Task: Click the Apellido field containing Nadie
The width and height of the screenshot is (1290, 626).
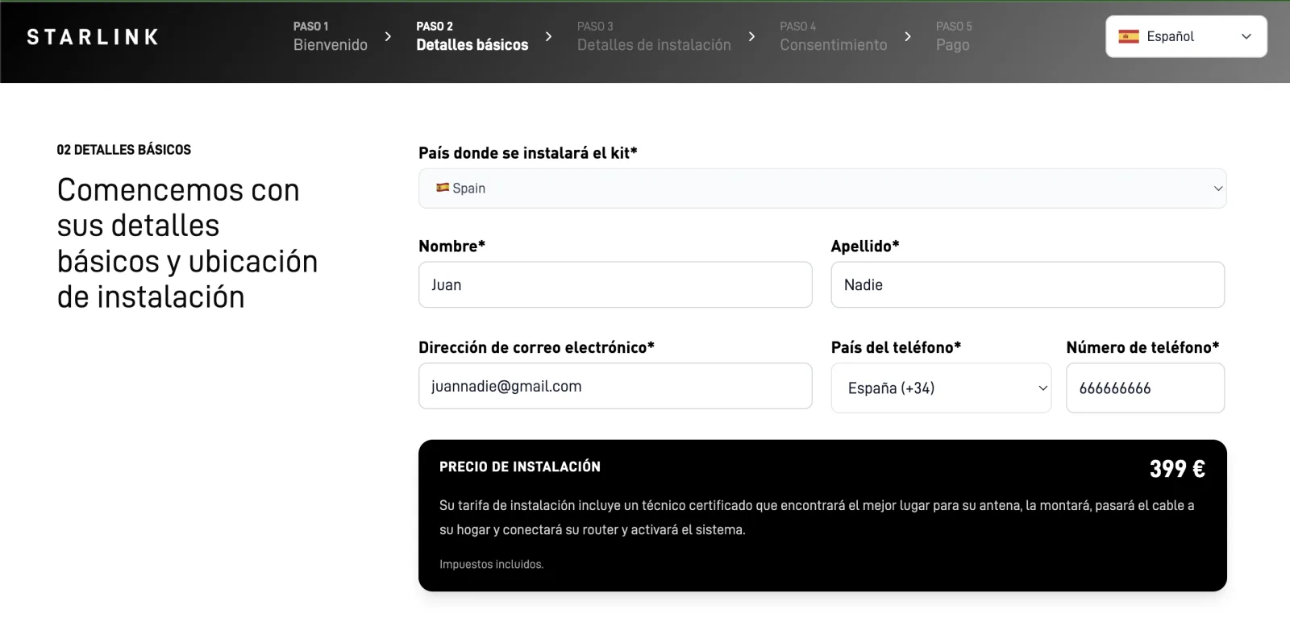Action: coord(1028,284)
